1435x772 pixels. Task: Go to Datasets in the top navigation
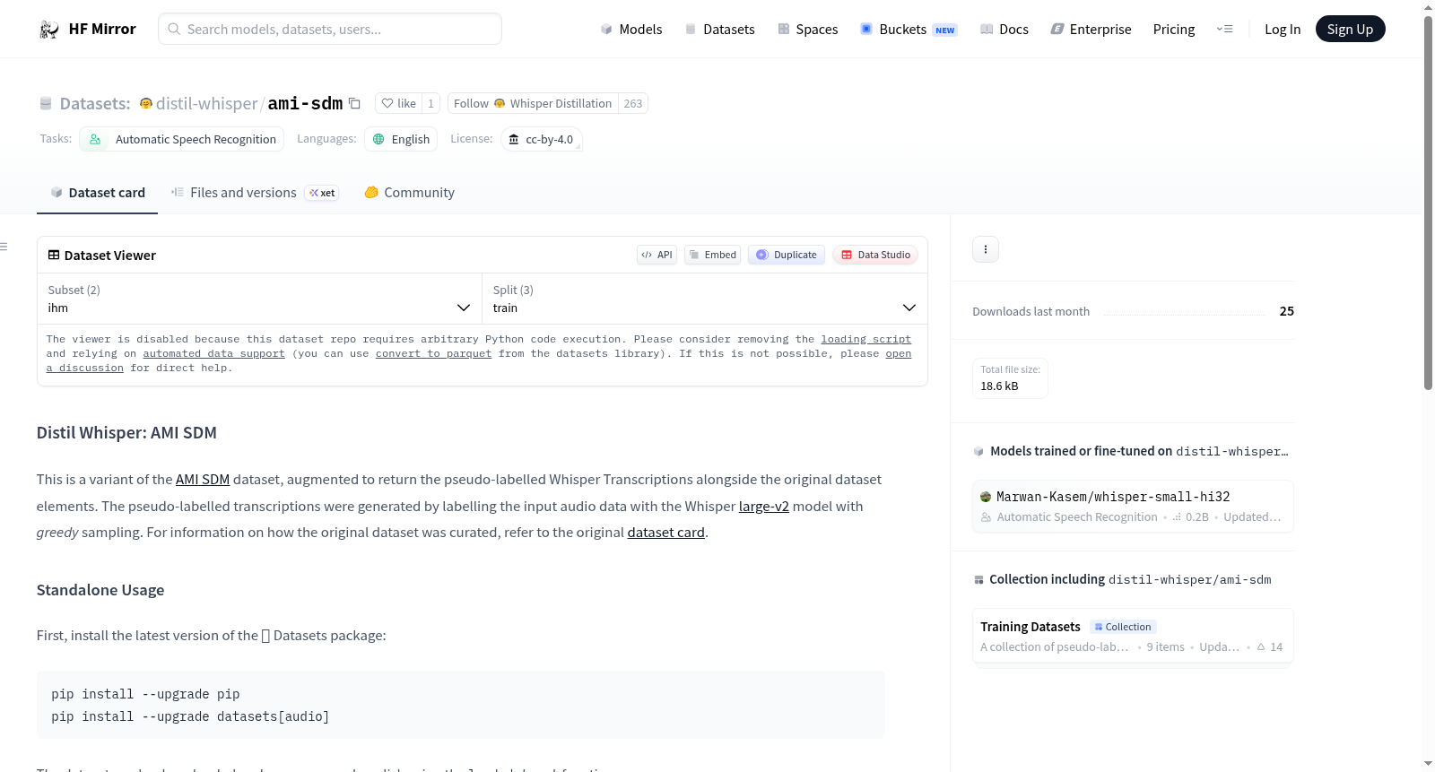[719, 30]
